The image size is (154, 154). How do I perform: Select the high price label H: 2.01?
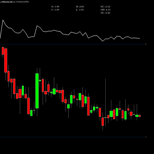click(80, 7)
